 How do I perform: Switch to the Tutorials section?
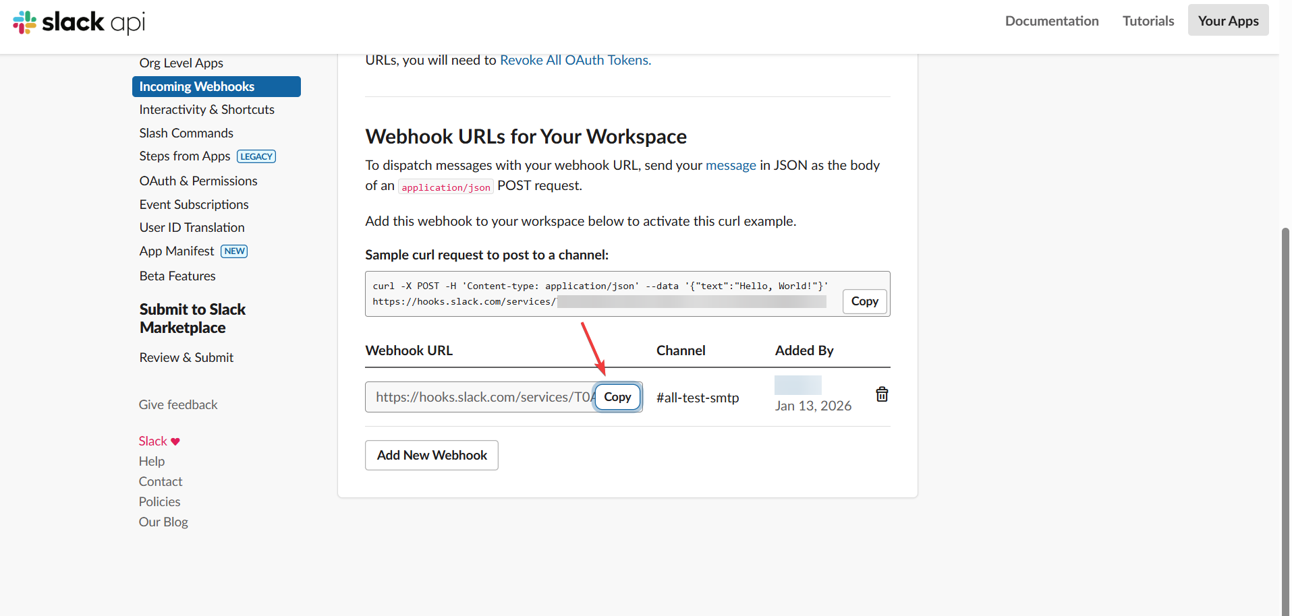click(x=1148, y=20)
